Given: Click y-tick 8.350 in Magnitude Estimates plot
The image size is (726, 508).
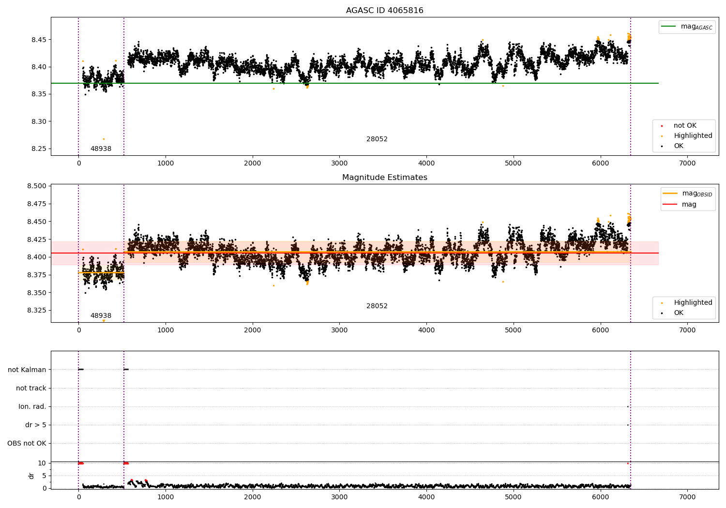Looking at the screenshot, I should [37, 293].
